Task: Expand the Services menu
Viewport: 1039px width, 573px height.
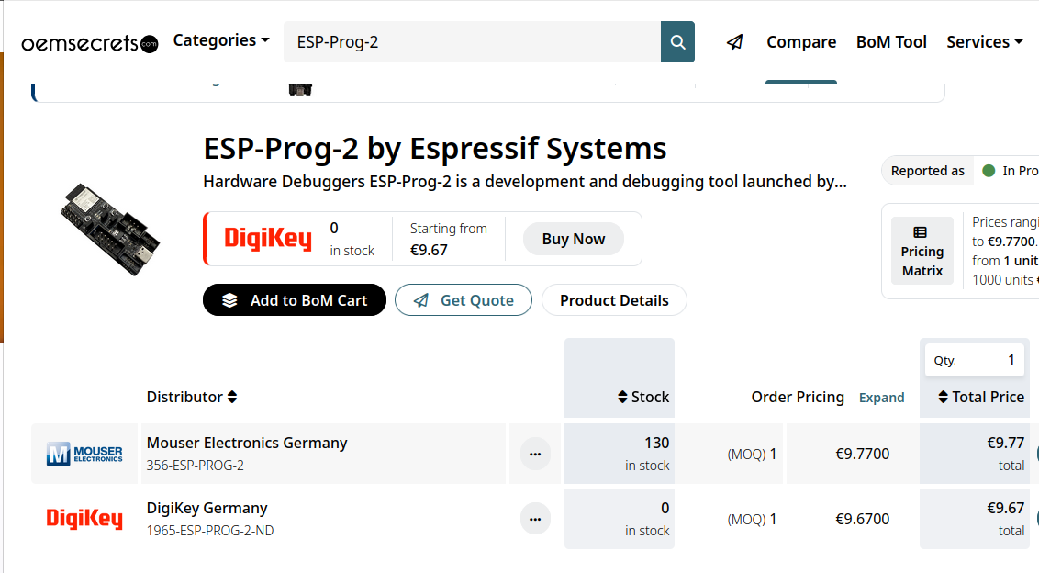Action: (x=984, y=42)
